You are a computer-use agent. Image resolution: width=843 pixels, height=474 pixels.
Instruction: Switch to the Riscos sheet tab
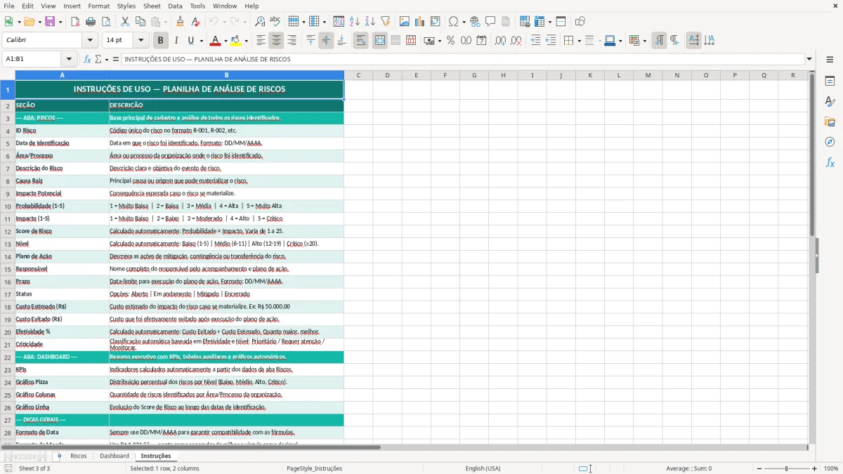pos(79,456)
